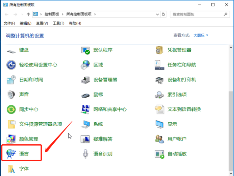Go up one folder level
The width and height of the screenshot is (234, 176).
pos(28,14)
